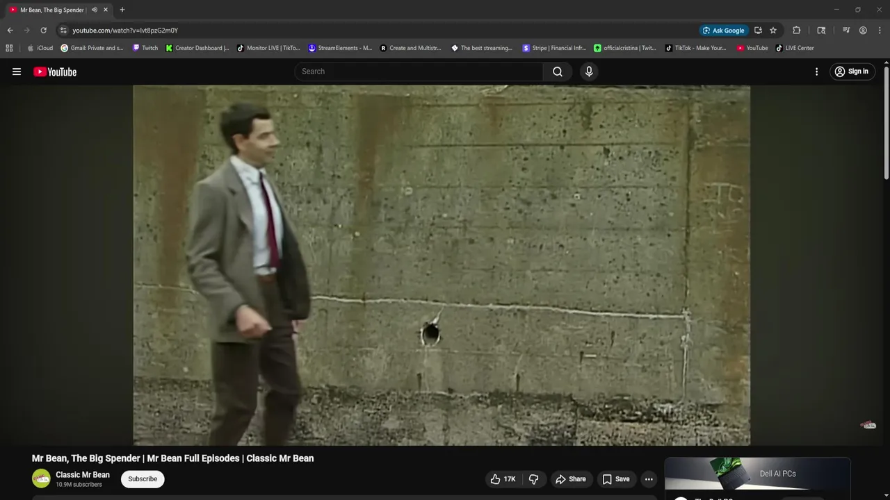The width and height of the screenshot is (890, 500).
Task: Go to the YouTube home logo
Action: (55, 72)
